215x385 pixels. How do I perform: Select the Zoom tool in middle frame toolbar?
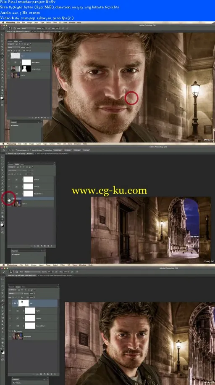tap(3, 220)
